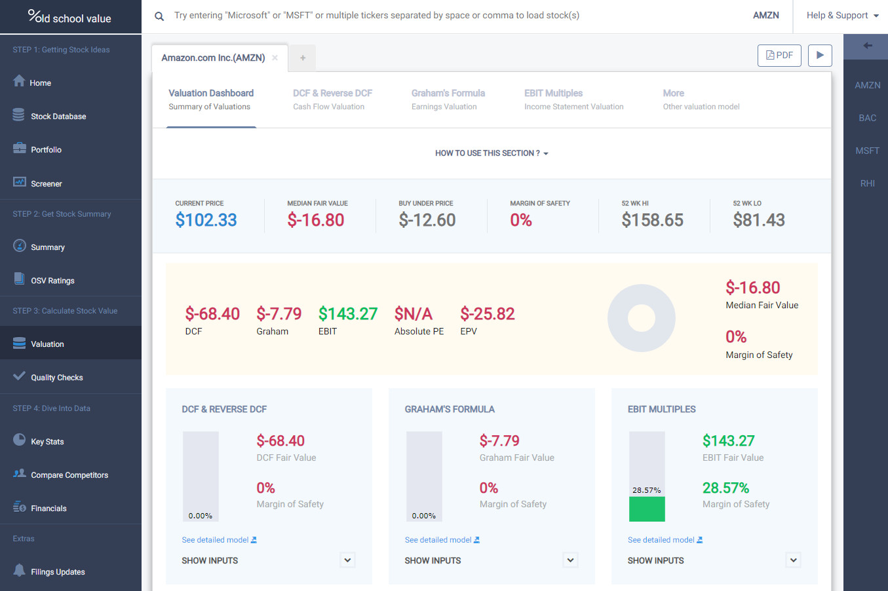Click the $102.33 current price
The height and width of the screenshot is (591, 888).
[206, 220]
